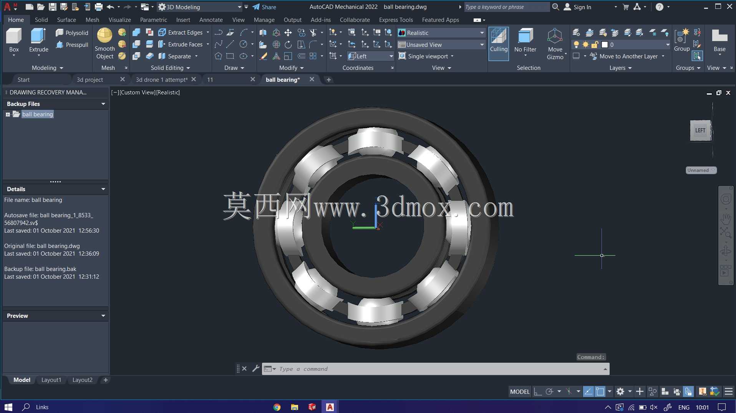
Task: Toggle object snap tracking in status bar
Action: click(588, 392)
